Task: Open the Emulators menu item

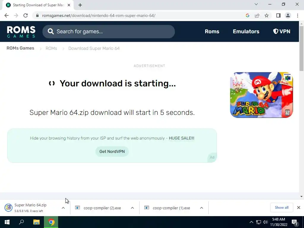Action: click(x=246, y=31)
